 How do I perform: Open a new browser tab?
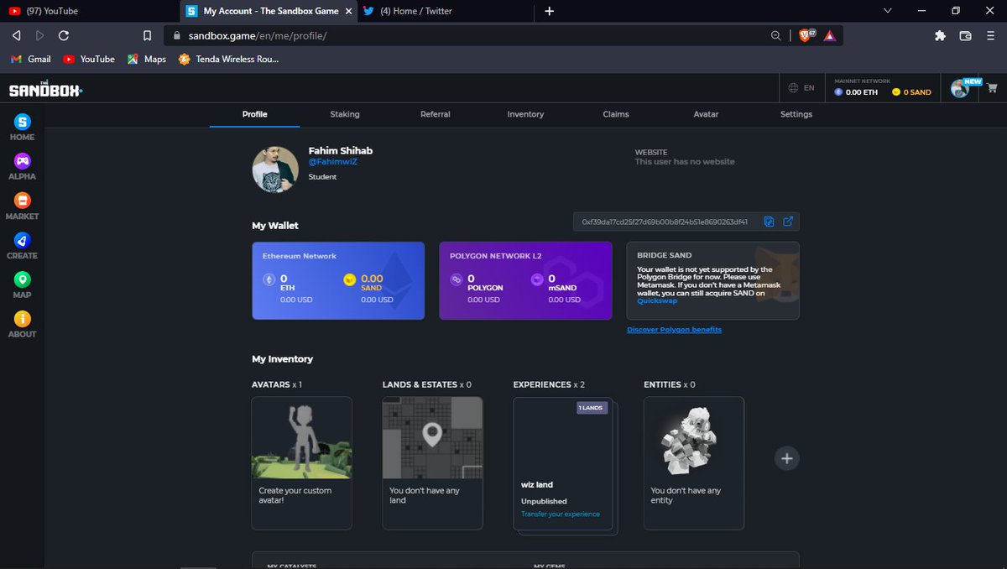(x=549, y=11)
